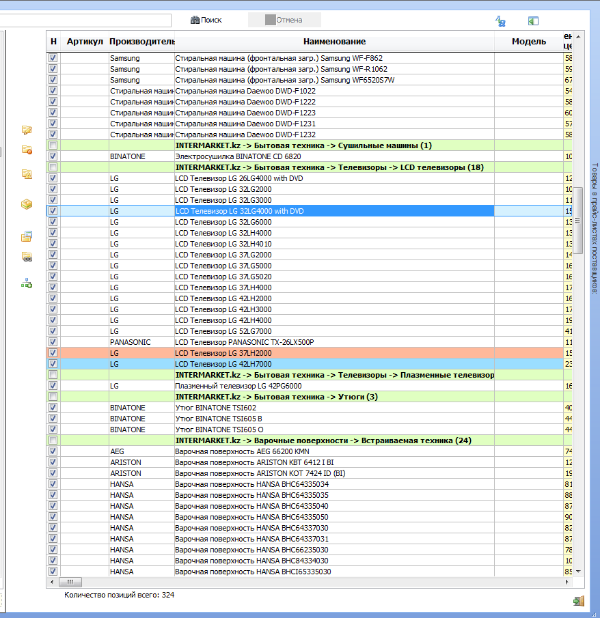Click the text case conversion icon
Viewport: 600px width, 618px height.
click(501, 21)
